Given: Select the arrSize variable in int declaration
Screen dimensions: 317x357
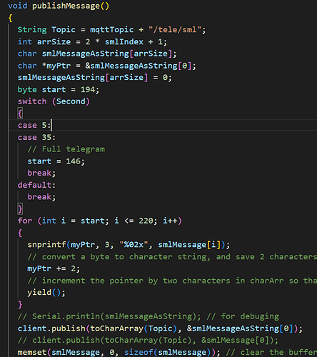Looking at the screenshot, I should (54, 42).
